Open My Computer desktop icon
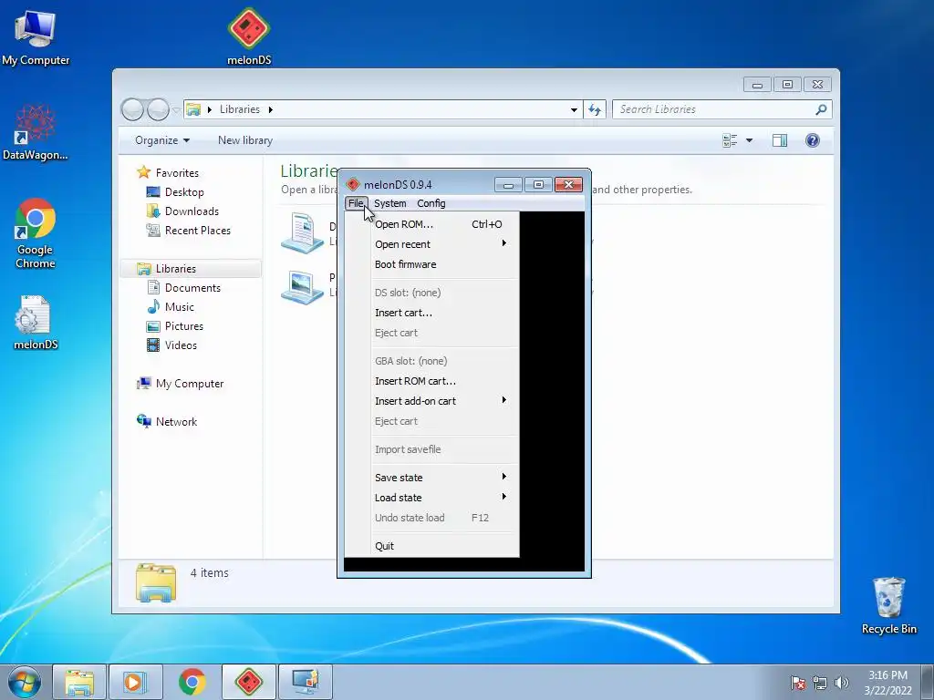 tap(36, 36)
